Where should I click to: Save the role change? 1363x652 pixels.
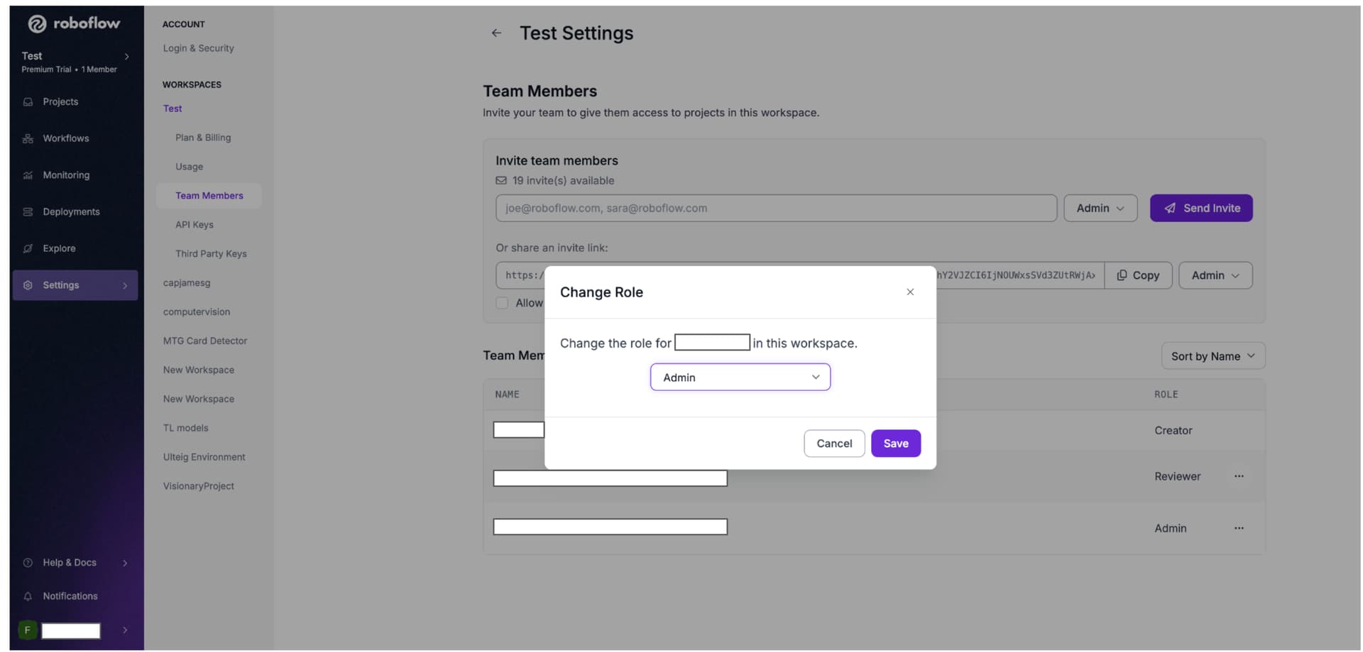(896, 443)
